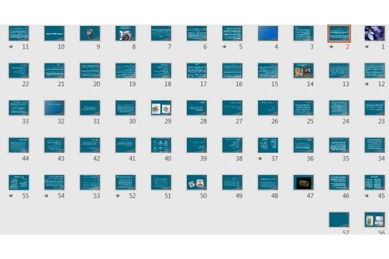Open slide 29 with two diagram images

(161, 108)
